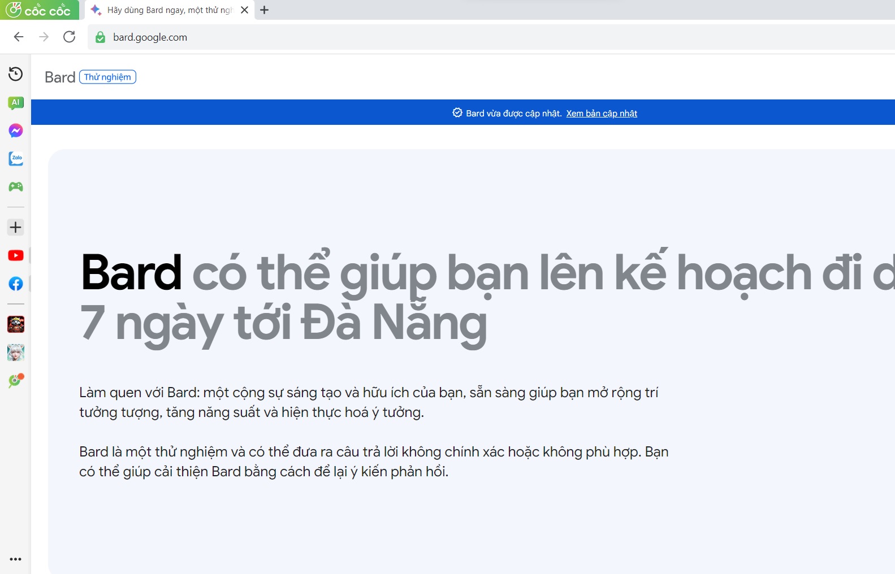Open YouTube from sidebar
895x574 pixels.
click(x=16, y=255)
